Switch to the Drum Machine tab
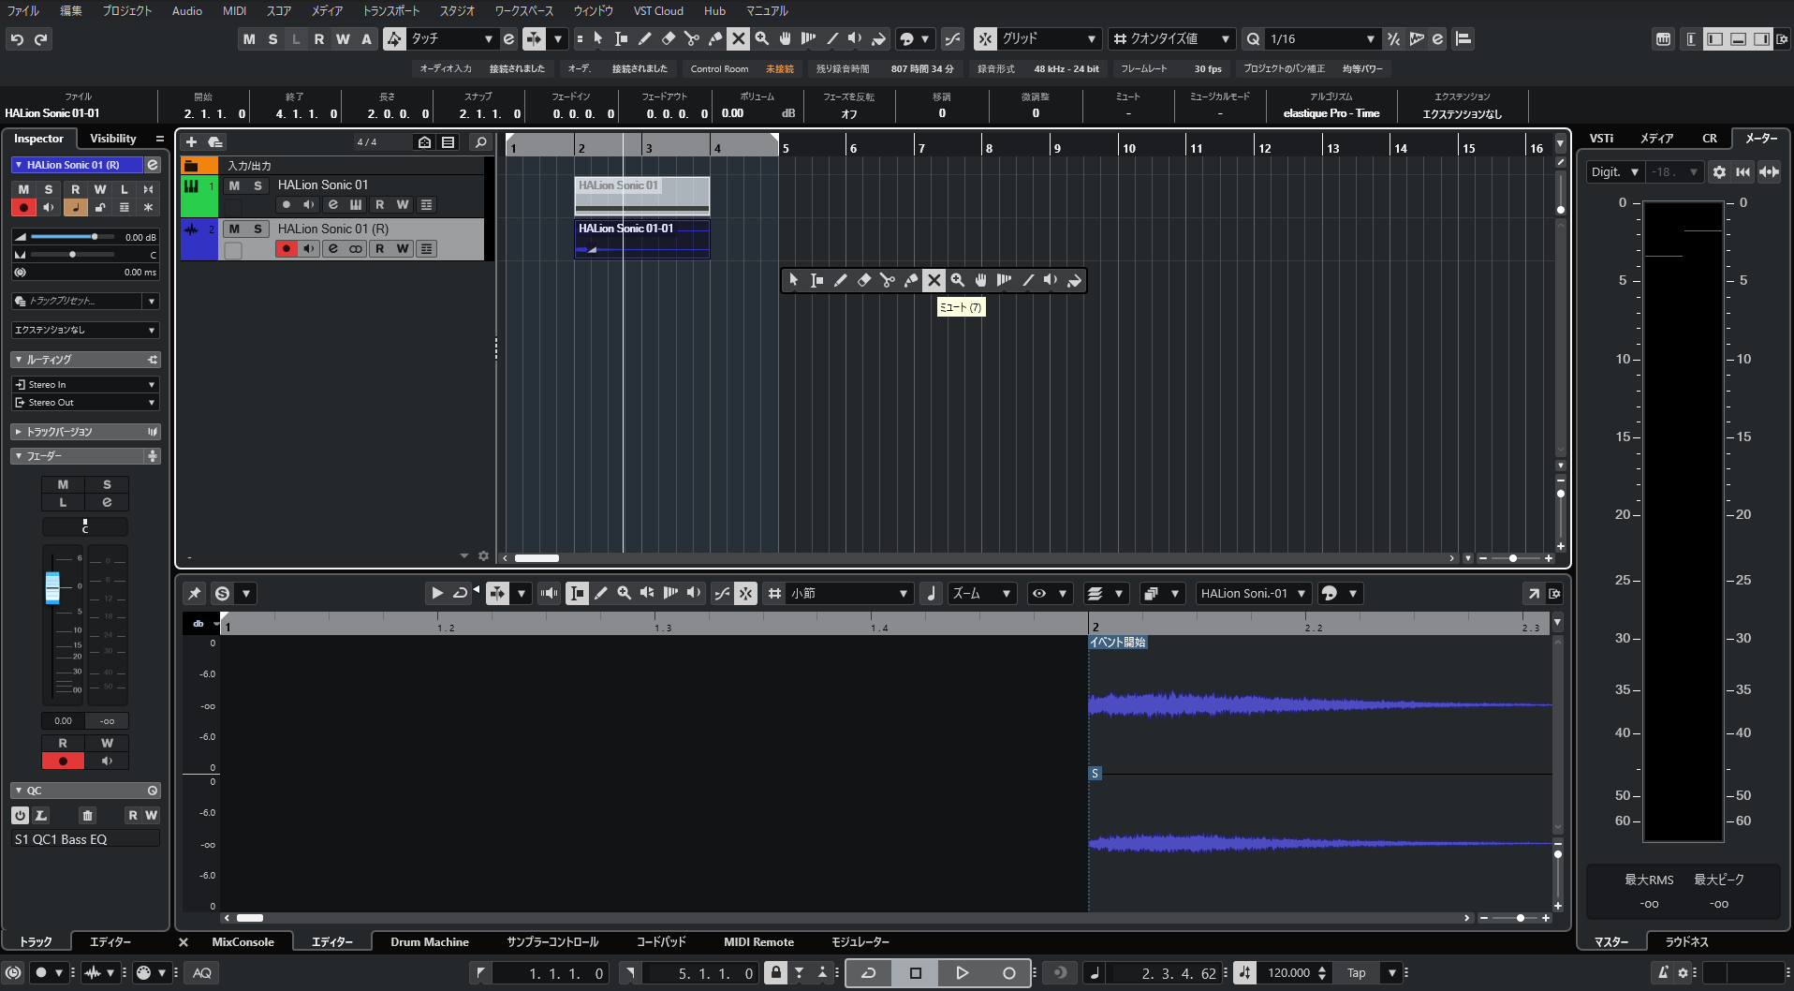 click(430, 942)
